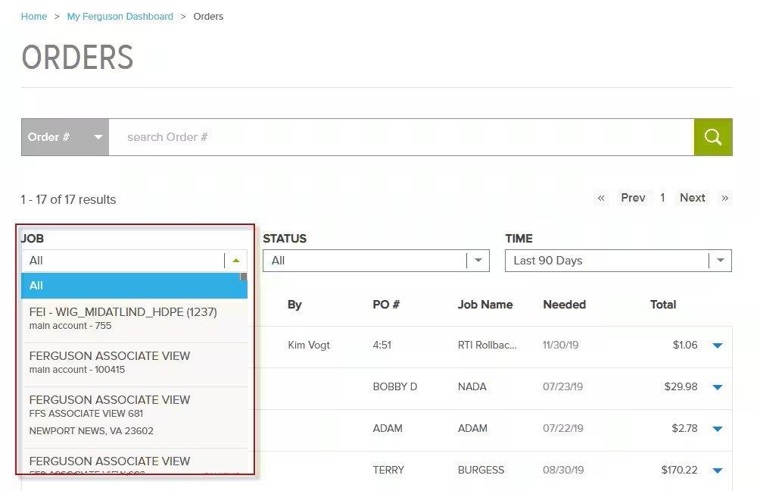This screenshot has width=760, height=491.
Task: Select page number 1
Action: coord(662,198)
